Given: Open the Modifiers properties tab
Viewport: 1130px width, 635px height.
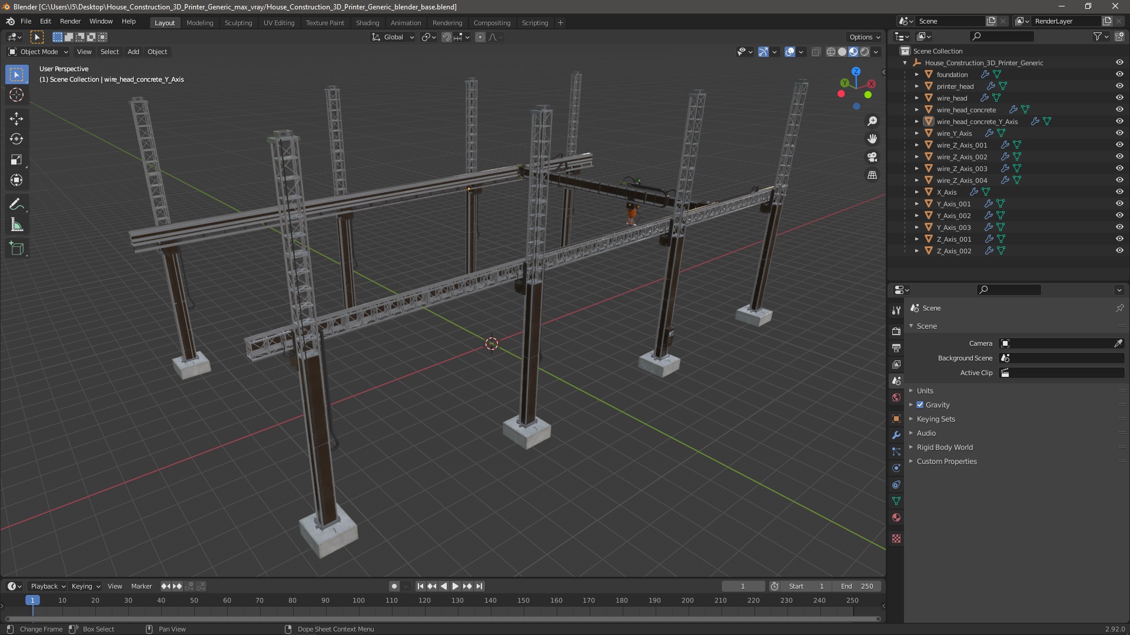Looking at the screenshot, I should pos(896,435).
